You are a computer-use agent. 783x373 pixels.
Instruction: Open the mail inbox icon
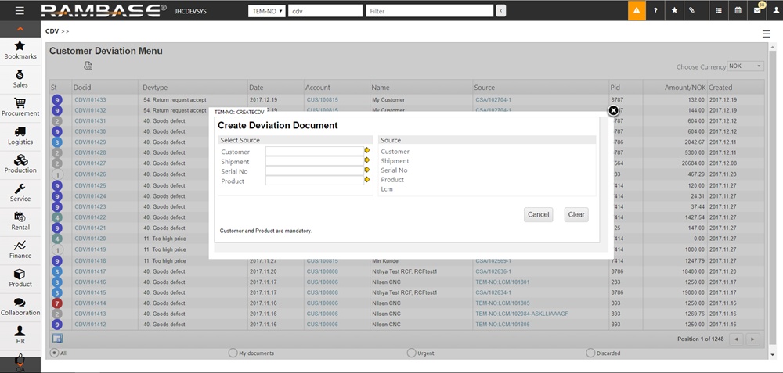[757, 11]
